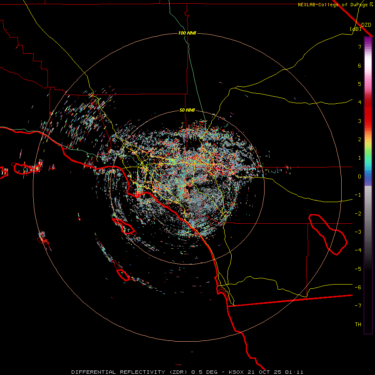375x375 pixels.
Task: Click the 7 value on the scale
Action: 360,47
